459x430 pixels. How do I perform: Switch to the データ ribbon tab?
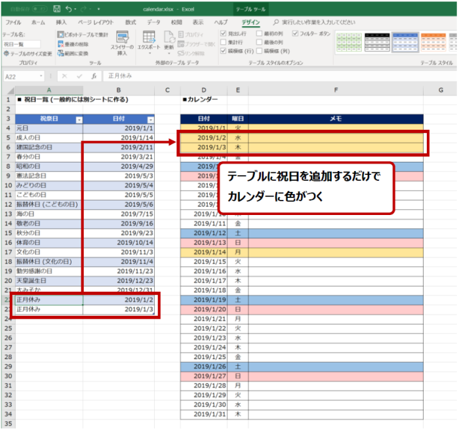point(153,22)
